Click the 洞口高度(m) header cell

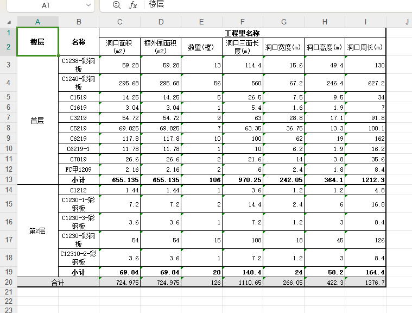pyautogui.click(x=325, y=47)
